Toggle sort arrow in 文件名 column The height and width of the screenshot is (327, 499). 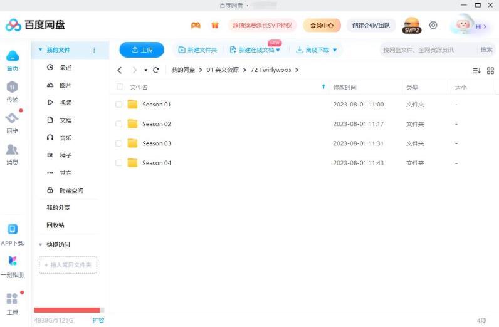pos(323,86)
